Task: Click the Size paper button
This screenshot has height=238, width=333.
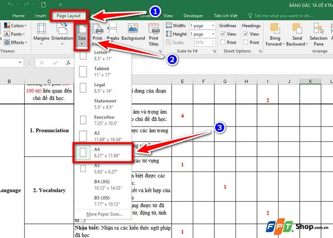Action: point(82,35)
